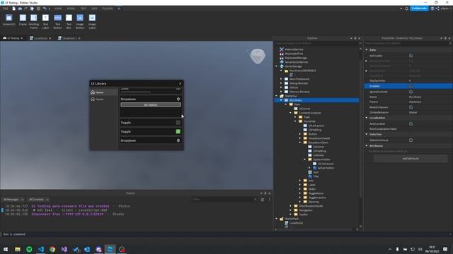Open Google Chrome from the taskbar
The image size is (453, 254).
click(52, 249)
